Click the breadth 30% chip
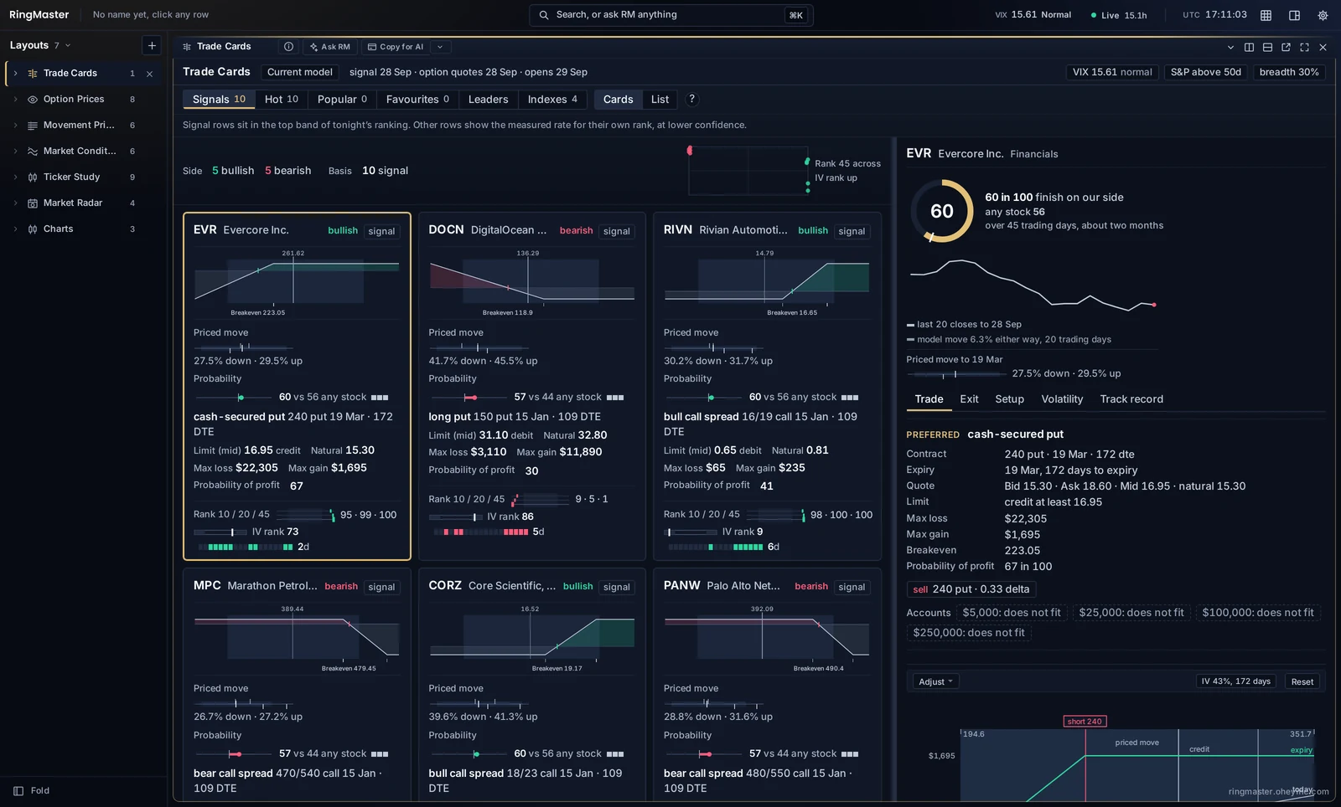The image size is (1341, 807). tap(1289, 72)
